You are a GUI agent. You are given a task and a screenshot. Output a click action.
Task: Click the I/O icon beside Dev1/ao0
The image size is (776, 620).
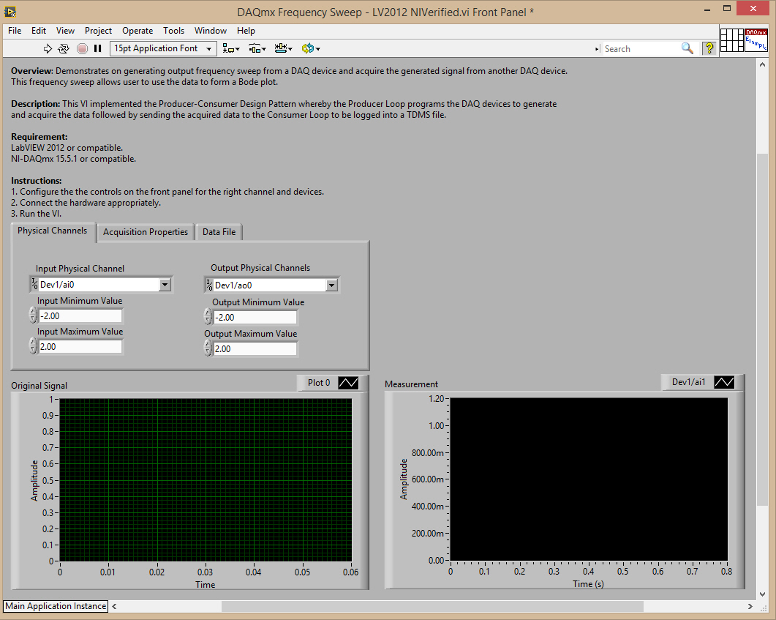tap(209, 285)
